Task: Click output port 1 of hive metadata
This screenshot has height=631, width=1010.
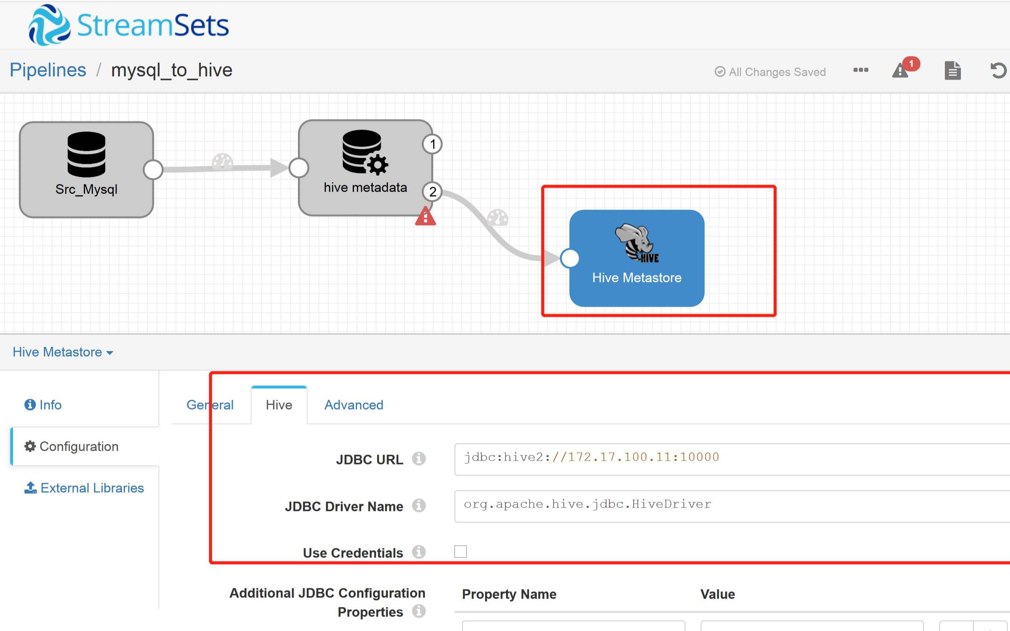Action: tap(432, 144)
